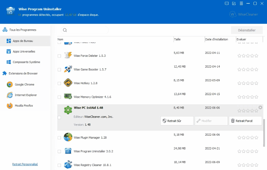Click inside the search input field

pos(84,30)
